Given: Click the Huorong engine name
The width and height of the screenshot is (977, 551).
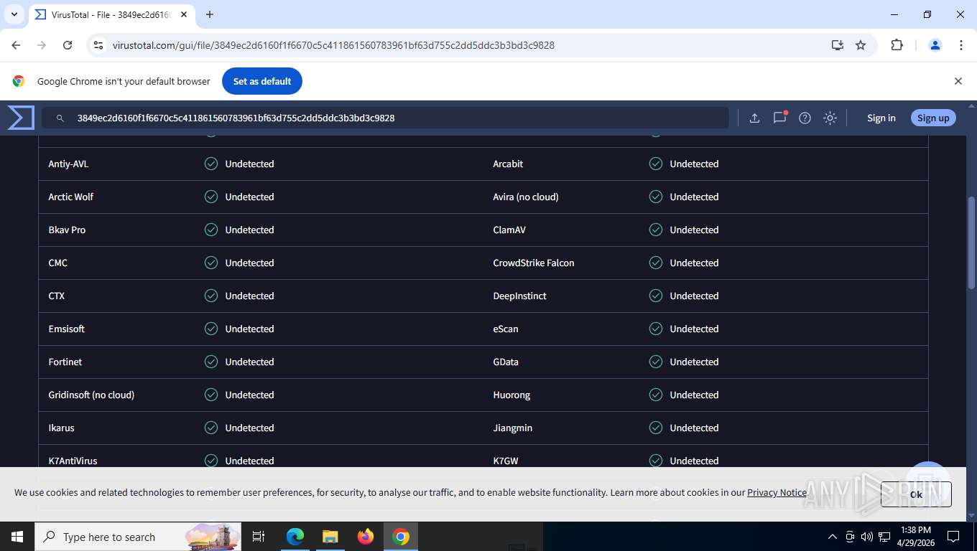Looking at the screenshot, I should pos(511,395).
